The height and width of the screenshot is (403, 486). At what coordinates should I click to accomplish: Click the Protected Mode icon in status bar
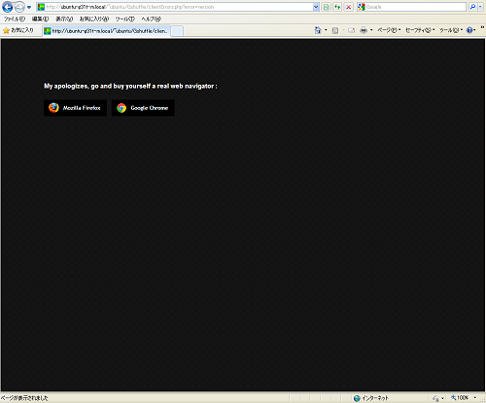point(435,398)
